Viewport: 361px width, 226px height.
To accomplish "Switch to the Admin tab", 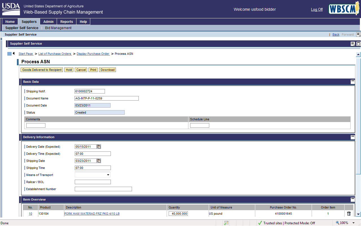I will coord(49,22).
